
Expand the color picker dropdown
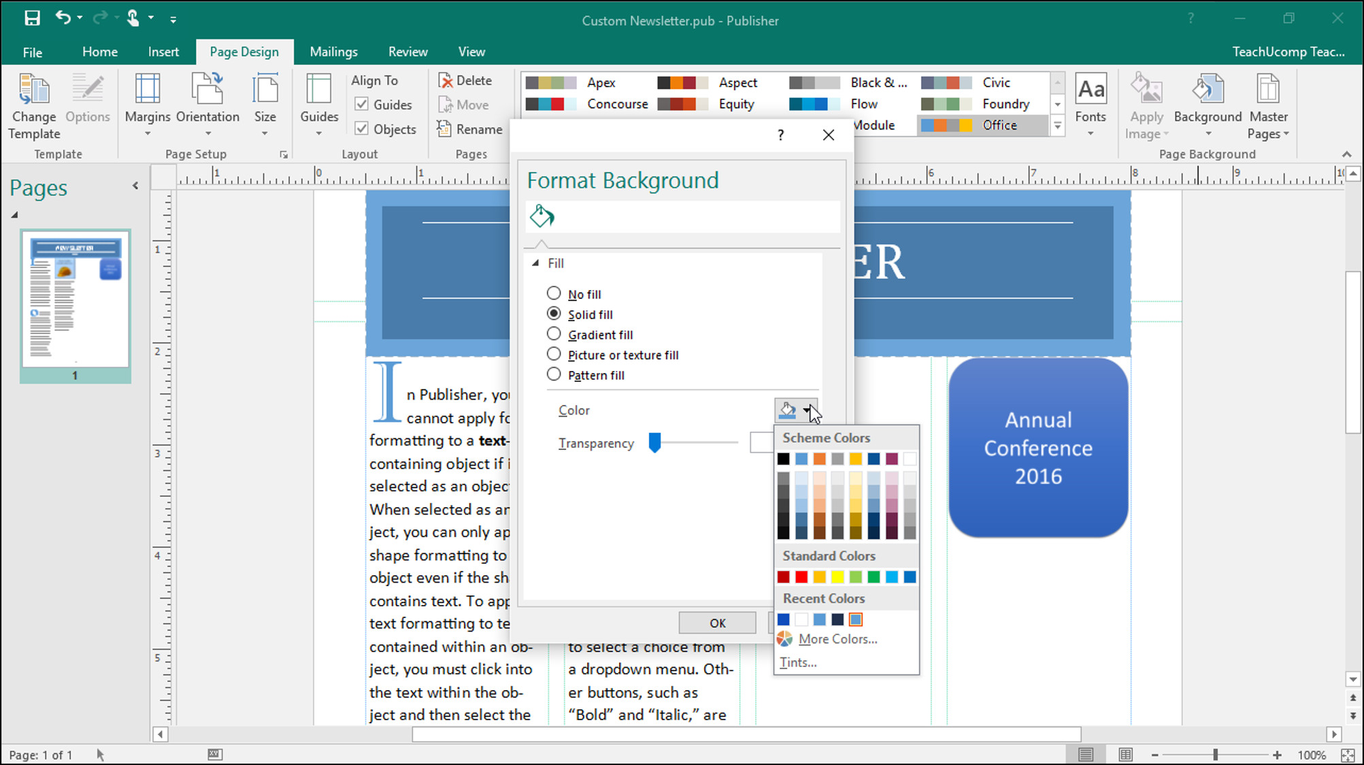pos(808,410)
